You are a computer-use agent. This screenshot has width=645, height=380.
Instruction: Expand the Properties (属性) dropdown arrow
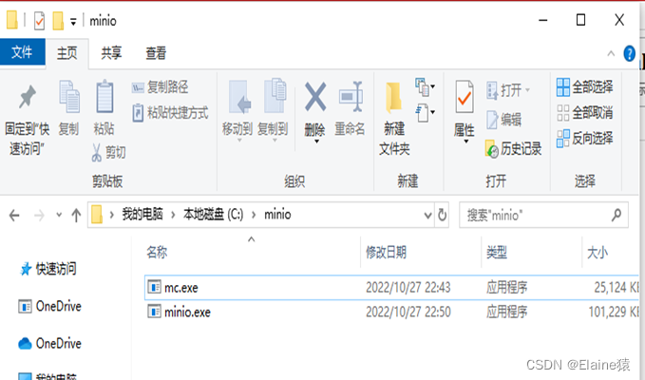click(465, 142)
